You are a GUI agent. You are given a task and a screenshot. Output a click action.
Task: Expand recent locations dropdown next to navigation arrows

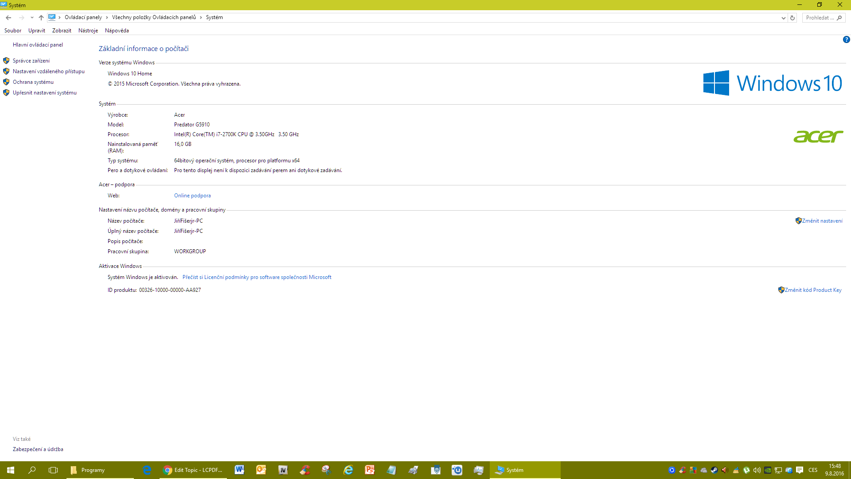32,18
